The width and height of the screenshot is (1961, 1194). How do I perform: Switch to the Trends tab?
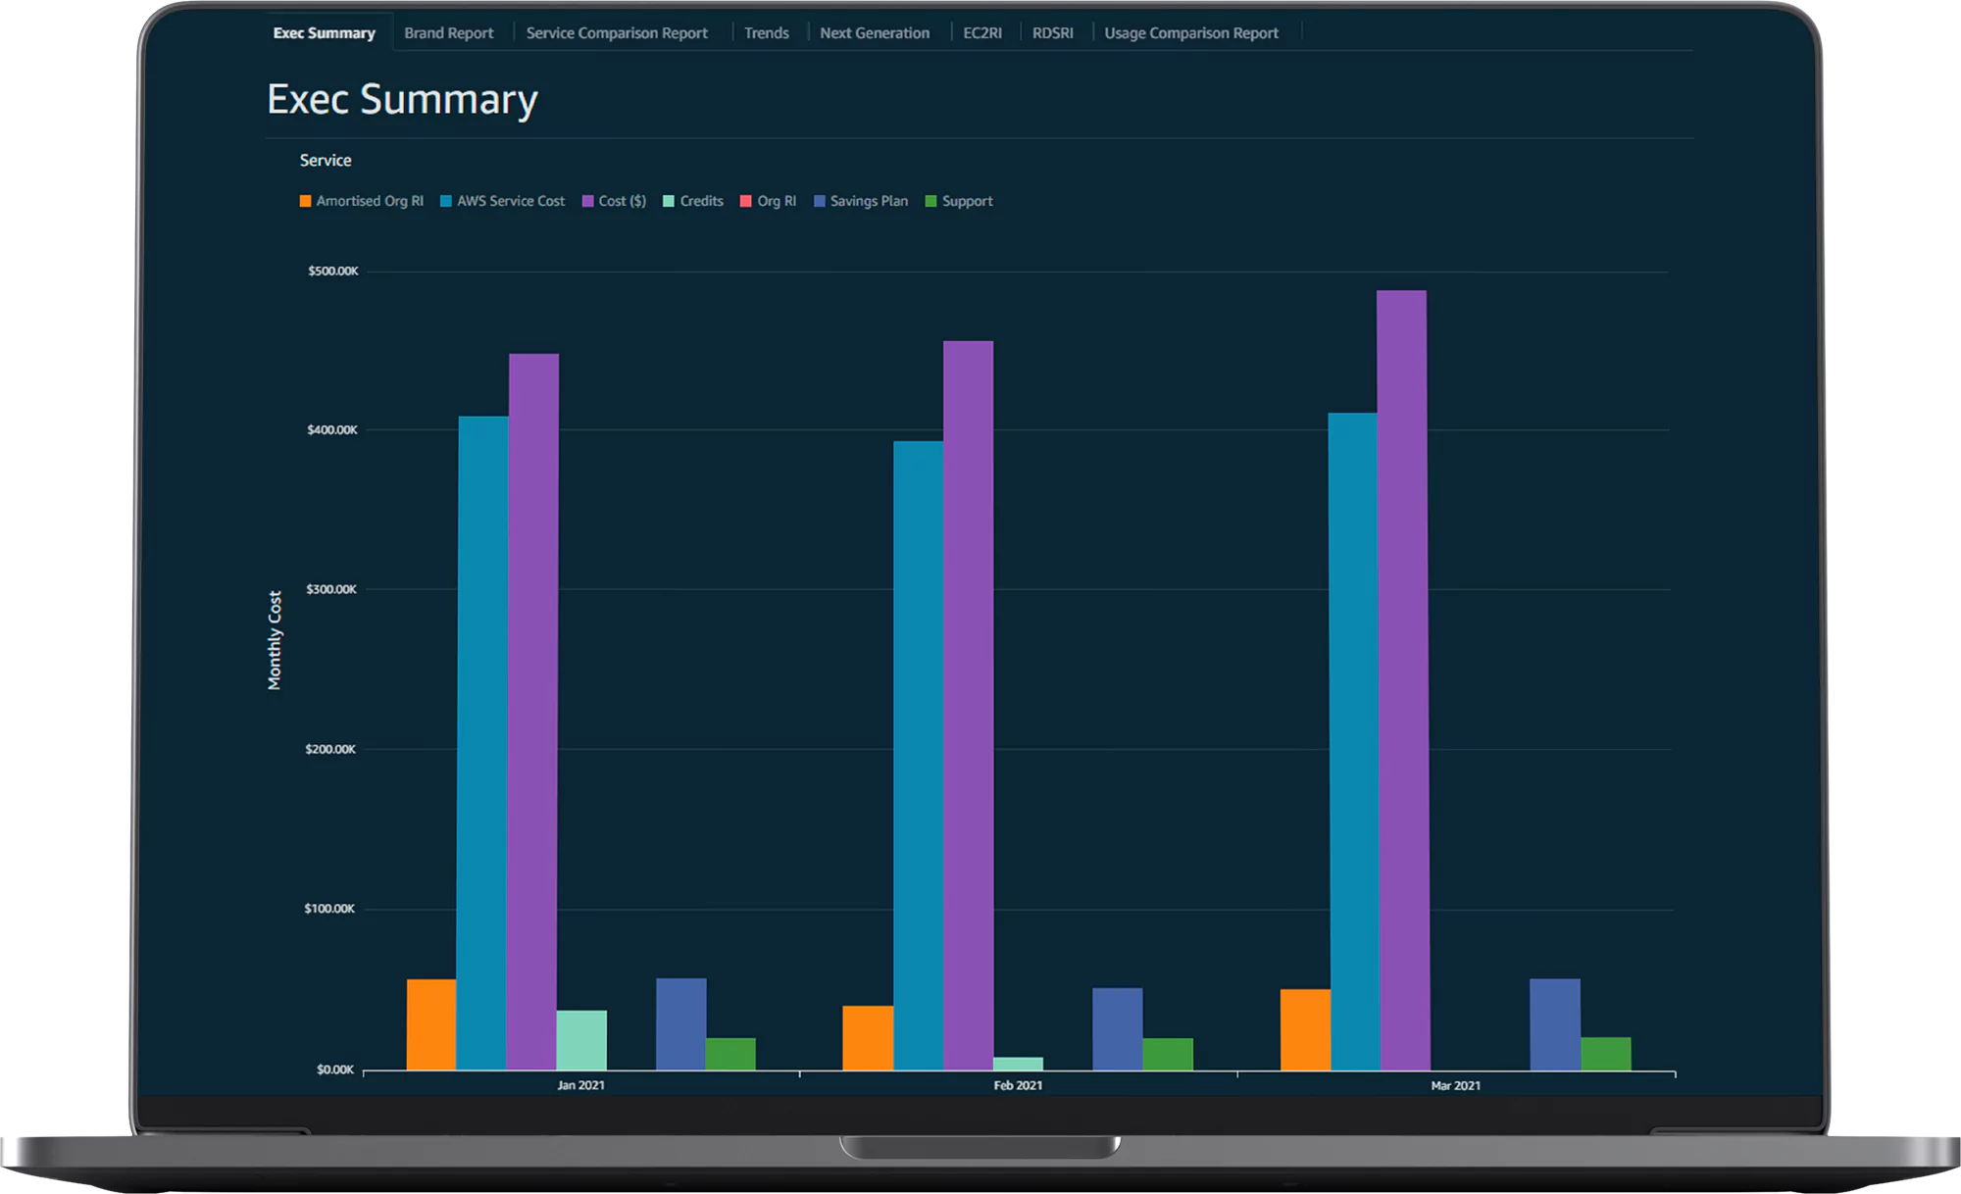coord(766,33)
